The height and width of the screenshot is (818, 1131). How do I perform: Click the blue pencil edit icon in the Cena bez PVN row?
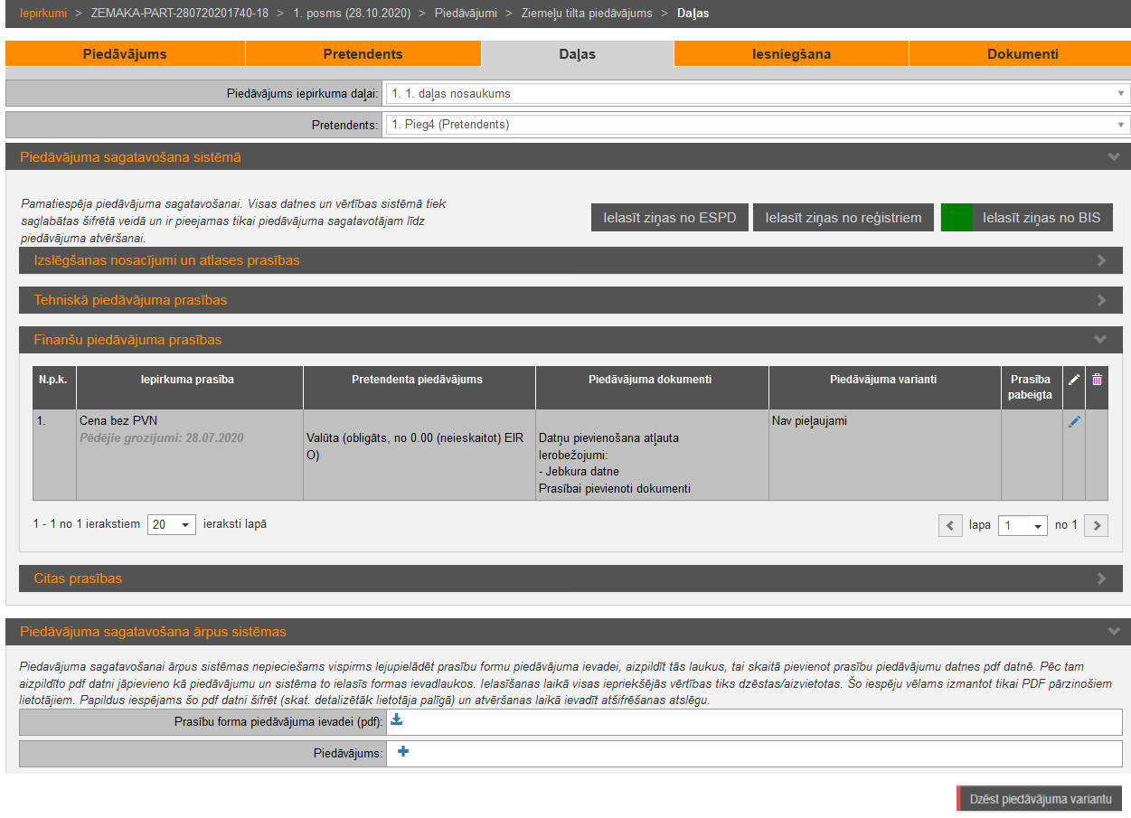tap(1074, 421)
